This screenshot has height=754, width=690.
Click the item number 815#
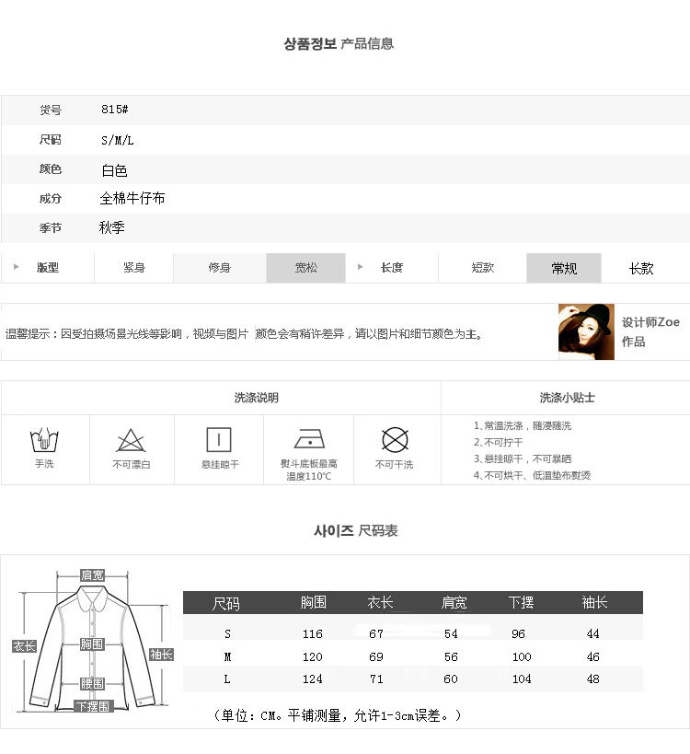[114, 110]
